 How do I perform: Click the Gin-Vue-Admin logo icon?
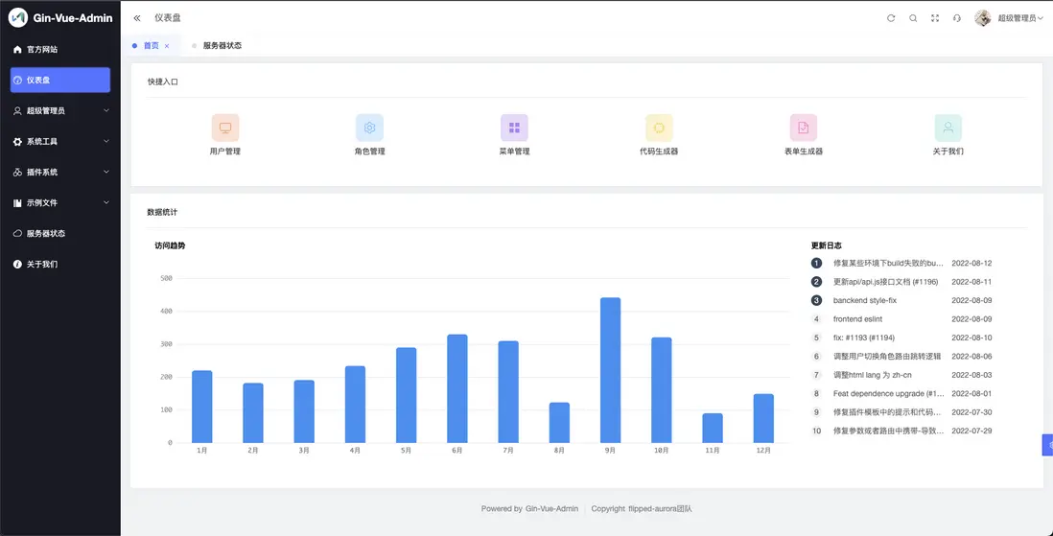(18, 18)
